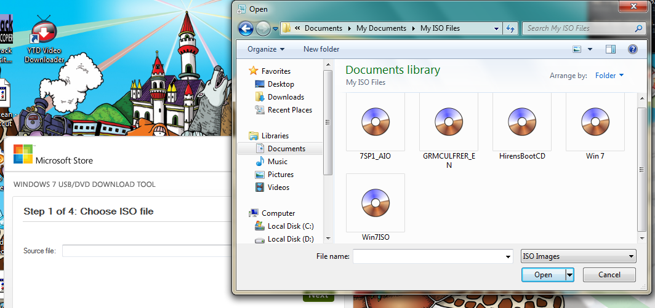Select the Win 7 ISO file
The image size is (655, 308).
click(x=595, y=127)
